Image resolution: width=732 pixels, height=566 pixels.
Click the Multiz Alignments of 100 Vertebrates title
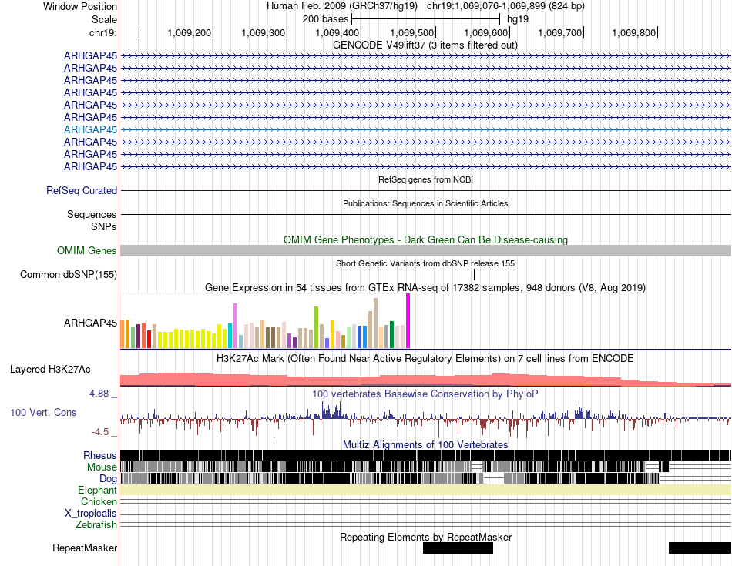425,444
